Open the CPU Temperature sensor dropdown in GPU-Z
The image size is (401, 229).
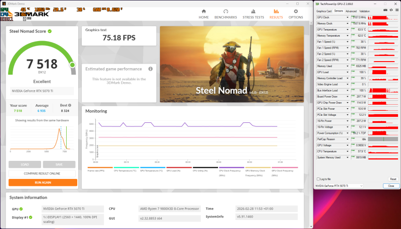pos(347,151)
